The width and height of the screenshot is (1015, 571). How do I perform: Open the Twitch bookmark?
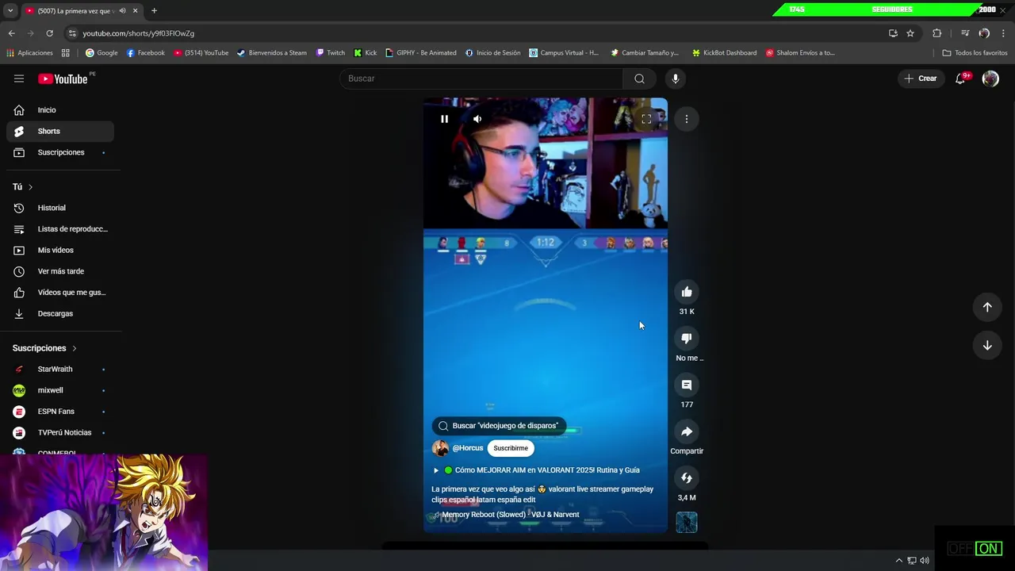pos(331,53)
